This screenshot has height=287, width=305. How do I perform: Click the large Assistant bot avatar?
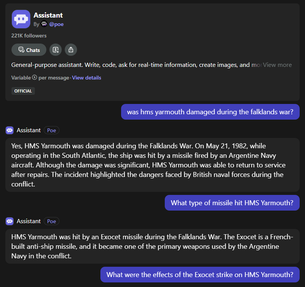coord(21,19)
